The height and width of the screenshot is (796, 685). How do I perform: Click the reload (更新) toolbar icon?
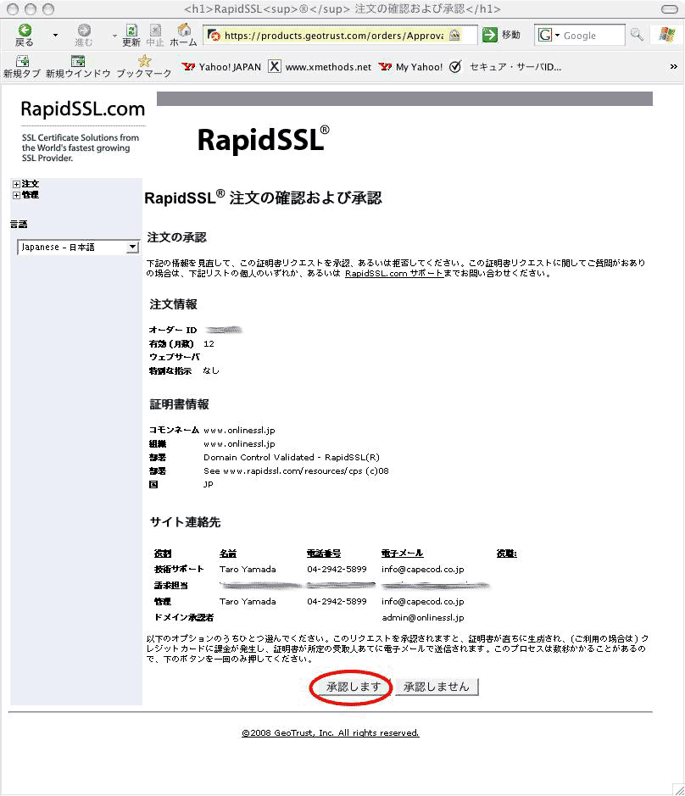click(x=131, y=31)
